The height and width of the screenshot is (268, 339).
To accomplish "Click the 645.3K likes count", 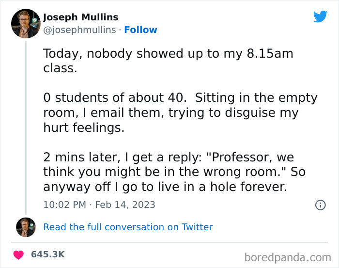I will (x=48, y=254).
